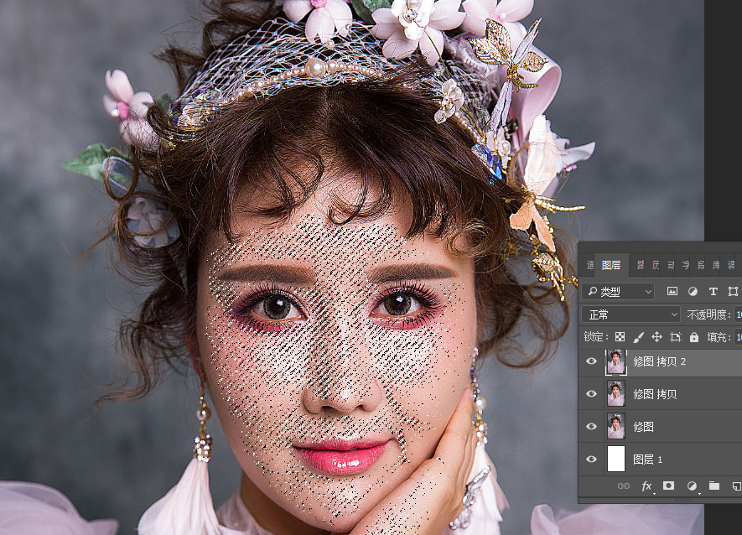Click the layer name 修图 拷贝
The image size is (742, 535).
pyautogui.click(x=655, y=394)
